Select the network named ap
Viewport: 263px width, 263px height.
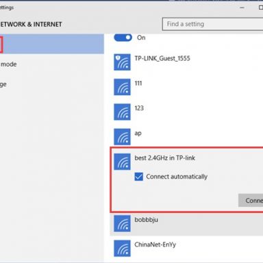click(x=138, y=134)
